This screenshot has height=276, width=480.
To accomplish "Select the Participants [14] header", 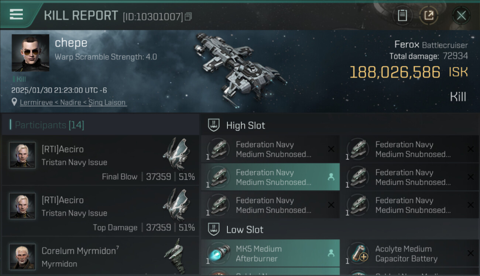I will point(49,125).
